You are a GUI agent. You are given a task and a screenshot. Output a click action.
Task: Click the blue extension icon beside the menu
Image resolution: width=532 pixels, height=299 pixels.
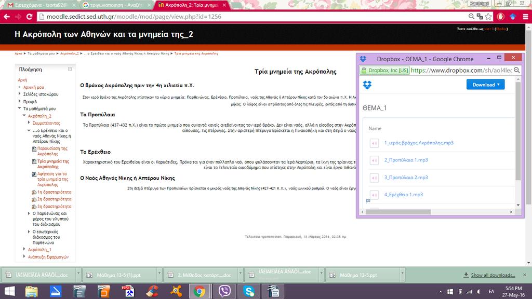click(x=513, y=17)
